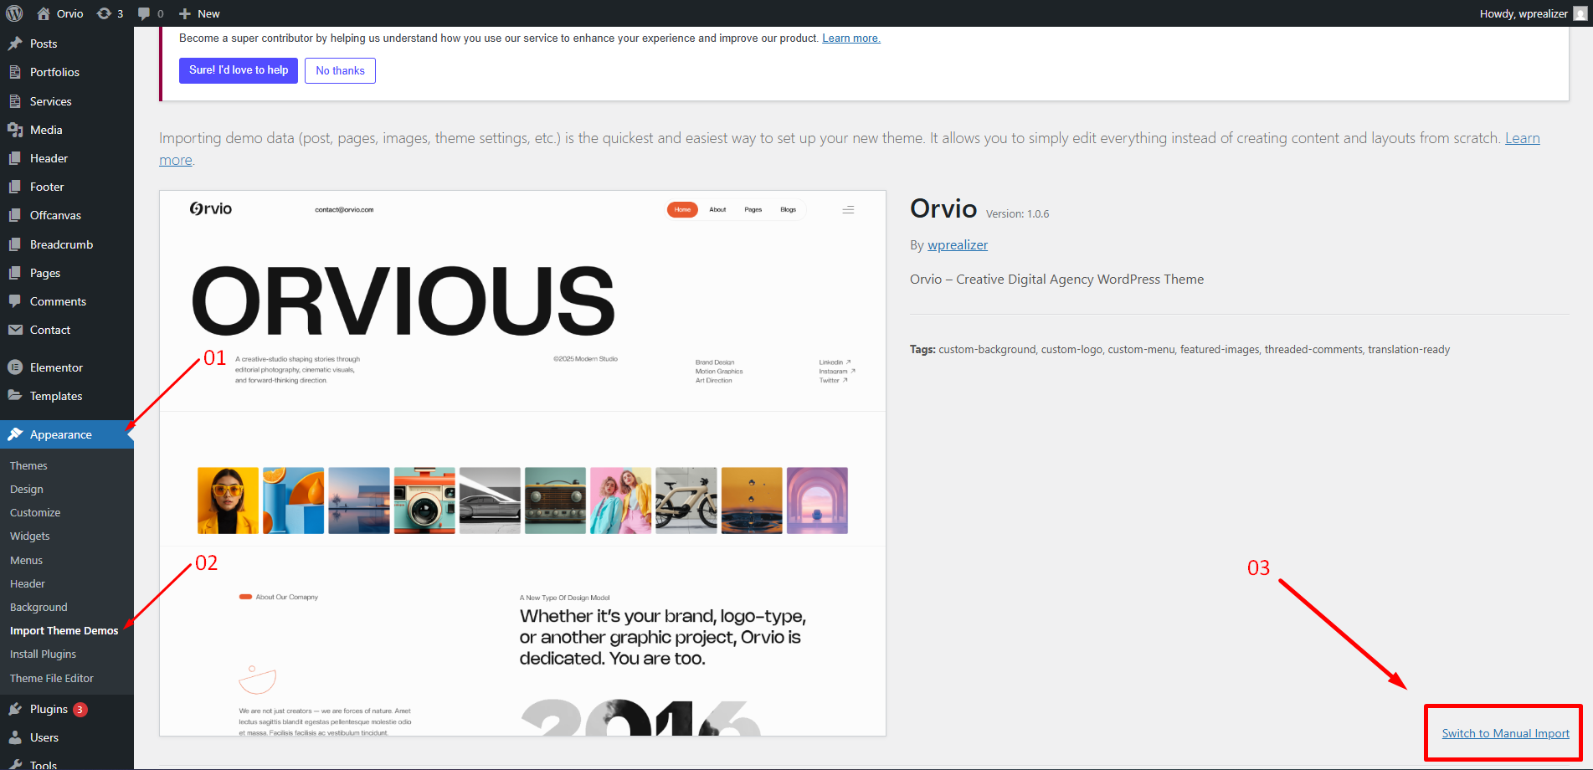
Task: Click the Templates folder icon
Action: [x=15, y=396]
